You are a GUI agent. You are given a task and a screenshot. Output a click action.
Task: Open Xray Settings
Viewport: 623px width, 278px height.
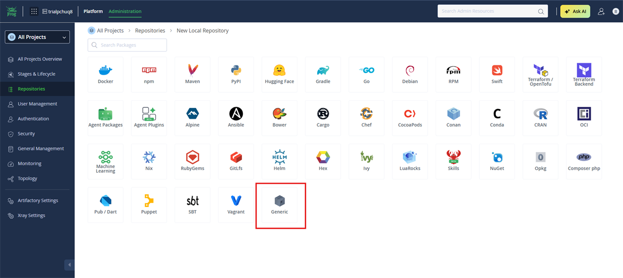37,216
